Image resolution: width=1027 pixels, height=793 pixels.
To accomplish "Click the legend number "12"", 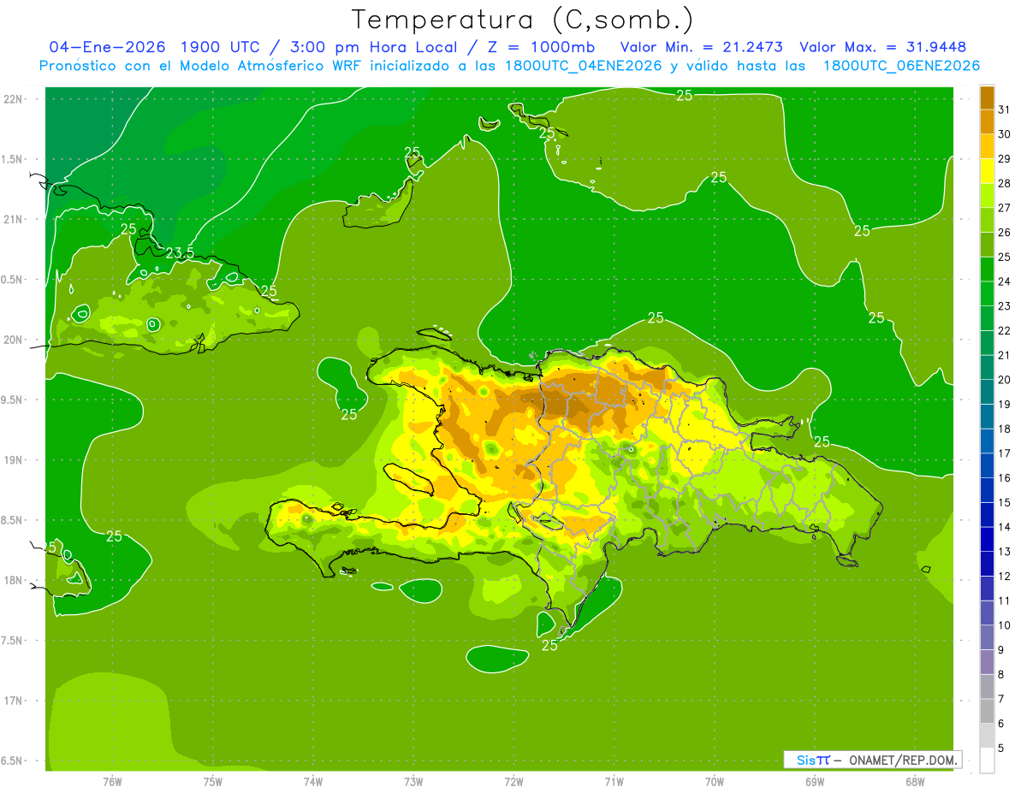I will pyautogui.click(x=1004, y=577).
